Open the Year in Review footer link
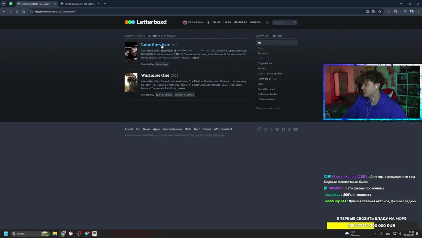This screenshot has width=422, height=238. pos(172,129)
